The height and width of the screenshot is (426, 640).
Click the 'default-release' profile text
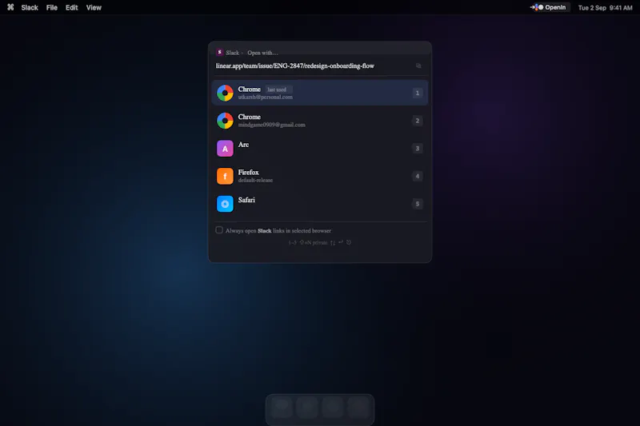pos(255,180)
